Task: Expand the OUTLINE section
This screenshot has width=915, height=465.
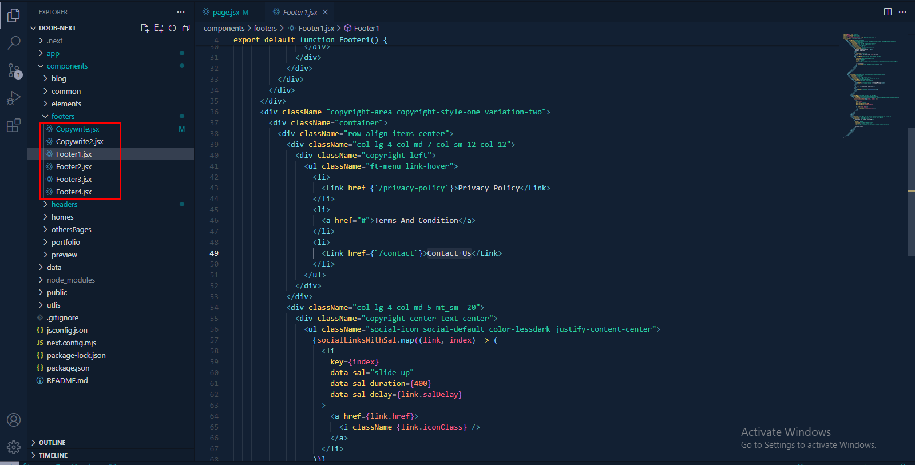Action: (x=110, y=443)
